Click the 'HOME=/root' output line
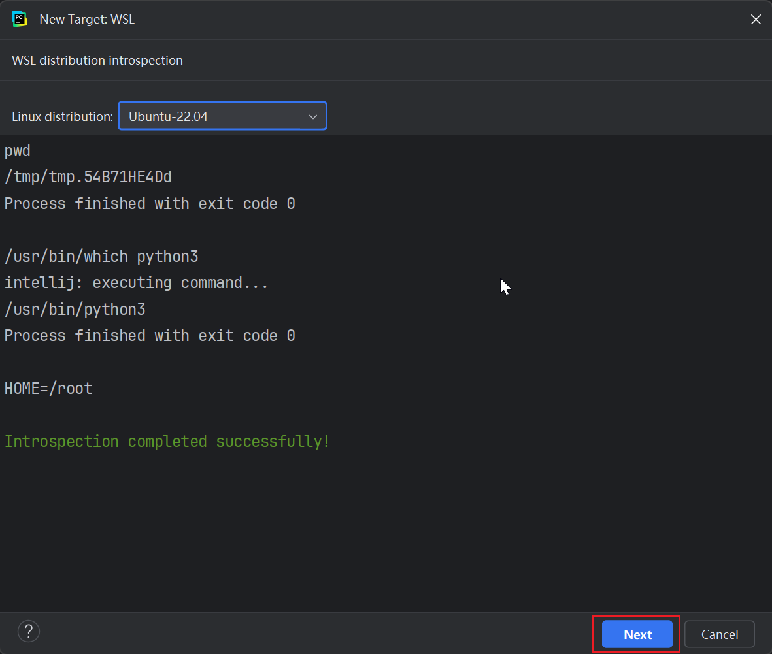This screenshot has height=654, width=772. [48, 388]
